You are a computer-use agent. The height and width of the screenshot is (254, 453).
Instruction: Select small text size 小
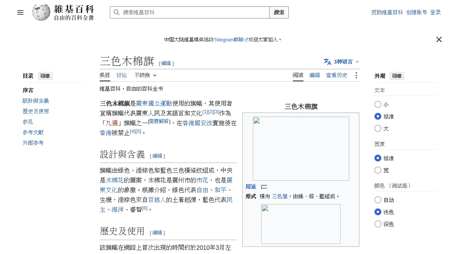point(378,104)
